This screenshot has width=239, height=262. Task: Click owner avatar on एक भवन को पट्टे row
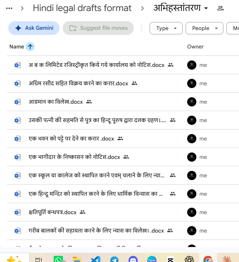pos(191,139)
